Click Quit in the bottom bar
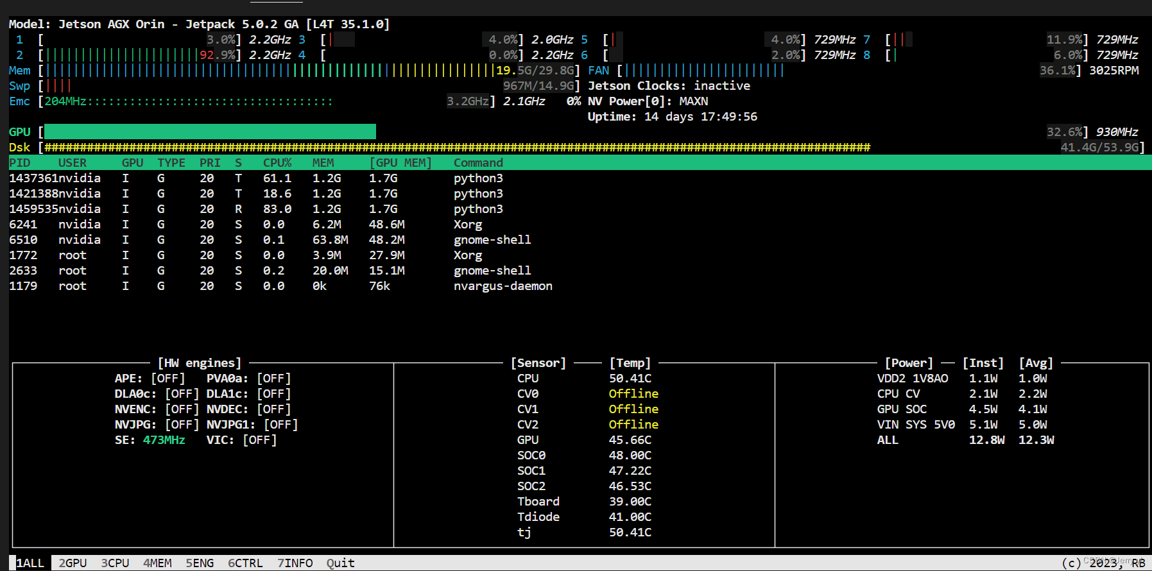 tap(340, 563)
